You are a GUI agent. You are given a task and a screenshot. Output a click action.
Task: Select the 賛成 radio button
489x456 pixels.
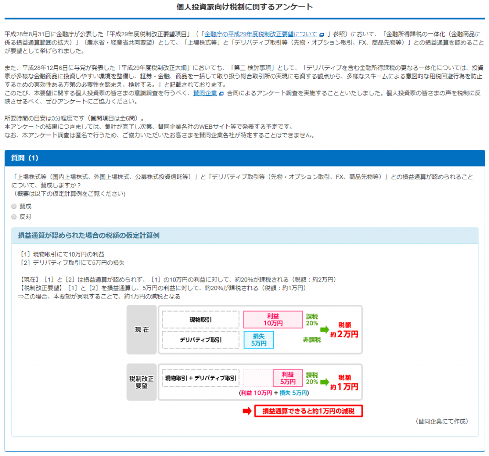14,207
